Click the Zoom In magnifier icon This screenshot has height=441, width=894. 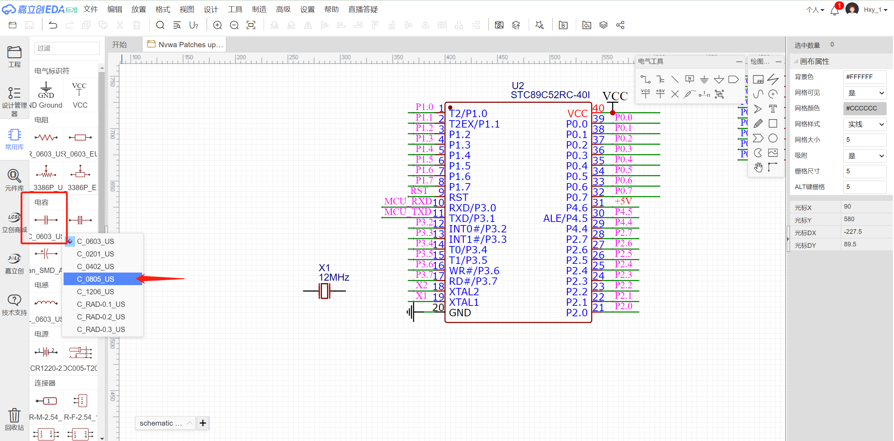217,25
